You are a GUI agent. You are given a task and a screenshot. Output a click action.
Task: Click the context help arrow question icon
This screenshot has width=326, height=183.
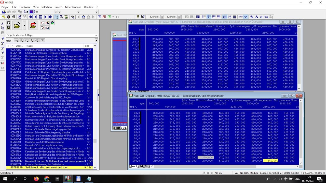(x=143, y=17)
